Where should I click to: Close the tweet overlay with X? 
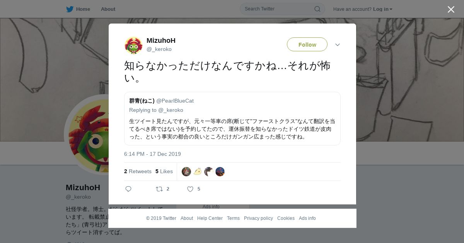coord(451,9)
